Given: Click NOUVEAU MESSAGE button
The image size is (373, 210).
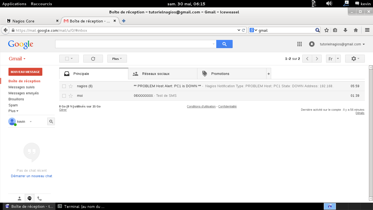Looking at the screenshot, I should tap(25, 72).
